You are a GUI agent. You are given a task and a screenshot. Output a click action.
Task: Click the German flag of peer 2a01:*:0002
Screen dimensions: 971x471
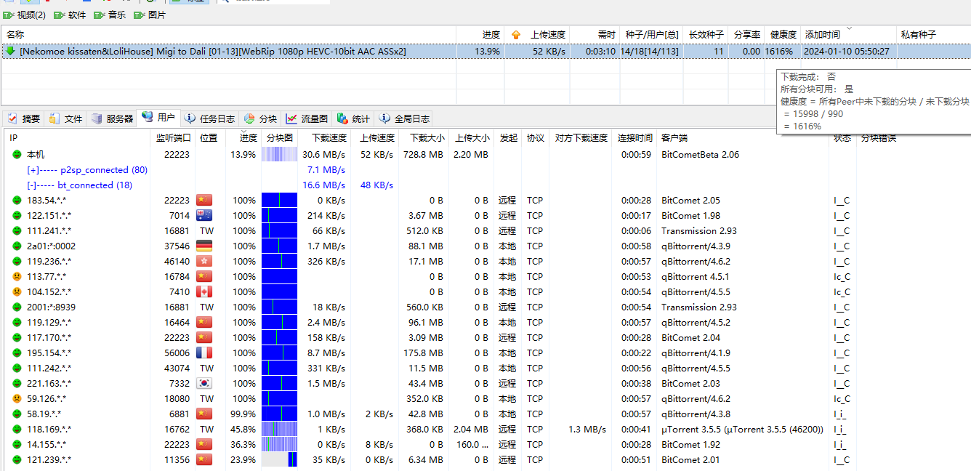tap(204, 246)
